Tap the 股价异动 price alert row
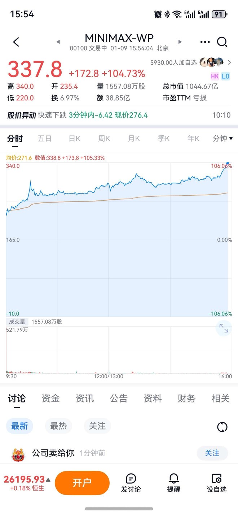 (119, 115)
